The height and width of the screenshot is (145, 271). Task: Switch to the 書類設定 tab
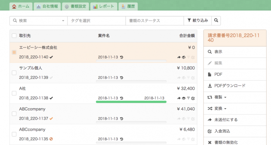pyautogui.click(x=76, y=7)
